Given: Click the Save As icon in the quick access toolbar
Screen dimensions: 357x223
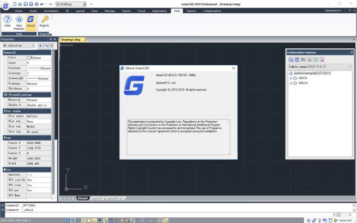Looking at the screenshot, I should pos(31,4).
